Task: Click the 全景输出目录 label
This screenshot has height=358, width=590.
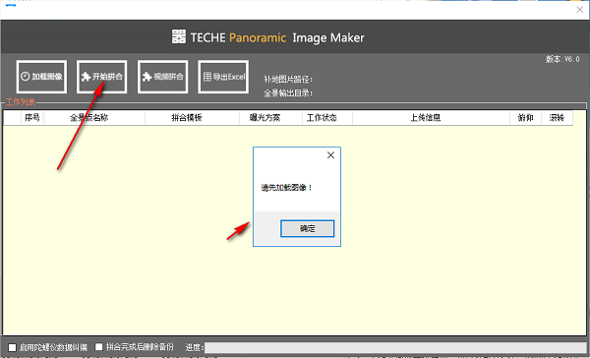Action: click(x=288, y=93)
